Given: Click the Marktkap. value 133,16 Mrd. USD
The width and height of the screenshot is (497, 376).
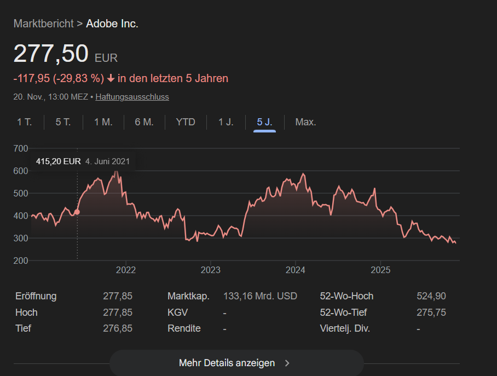Looking at the screenshot, I should 260,296.
